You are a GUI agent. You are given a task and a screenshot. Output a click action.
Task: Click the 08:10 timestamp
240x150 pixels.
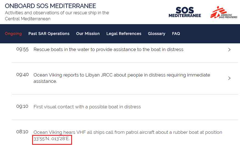coord(22,132)
